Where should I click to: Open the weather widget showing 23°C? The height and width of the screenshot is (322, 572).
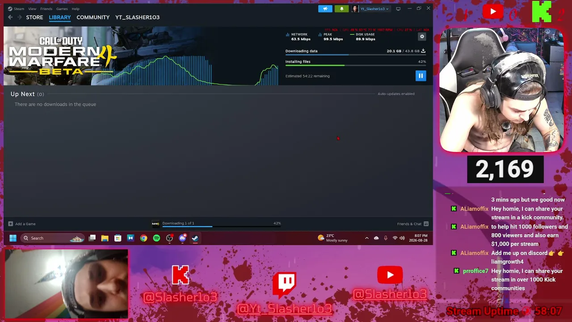click(332, 238)
